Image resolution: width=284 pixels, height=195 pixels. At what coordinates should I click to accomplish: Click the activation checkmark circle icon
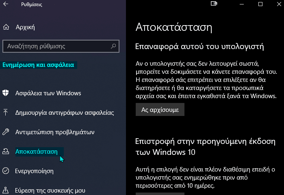[x=6, y=171]
